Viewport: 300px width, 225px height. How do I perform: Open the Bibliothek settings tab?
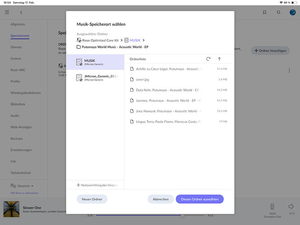click(x=18, y=104)
